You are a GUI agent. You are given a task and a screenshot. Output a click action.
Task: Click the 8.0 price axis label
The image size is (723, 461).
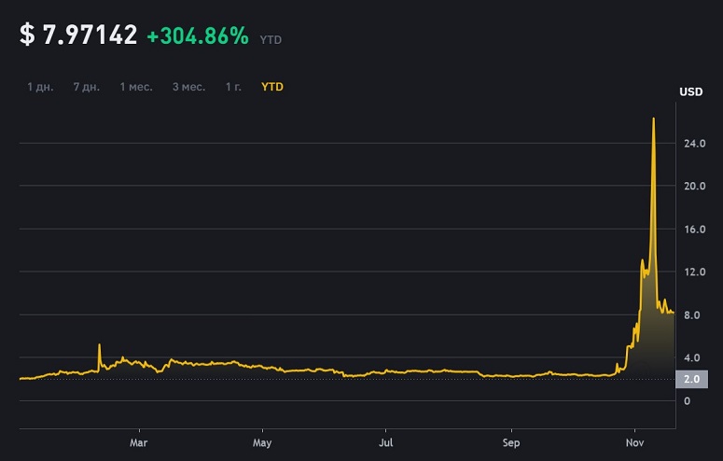click(x=694, y=315)
